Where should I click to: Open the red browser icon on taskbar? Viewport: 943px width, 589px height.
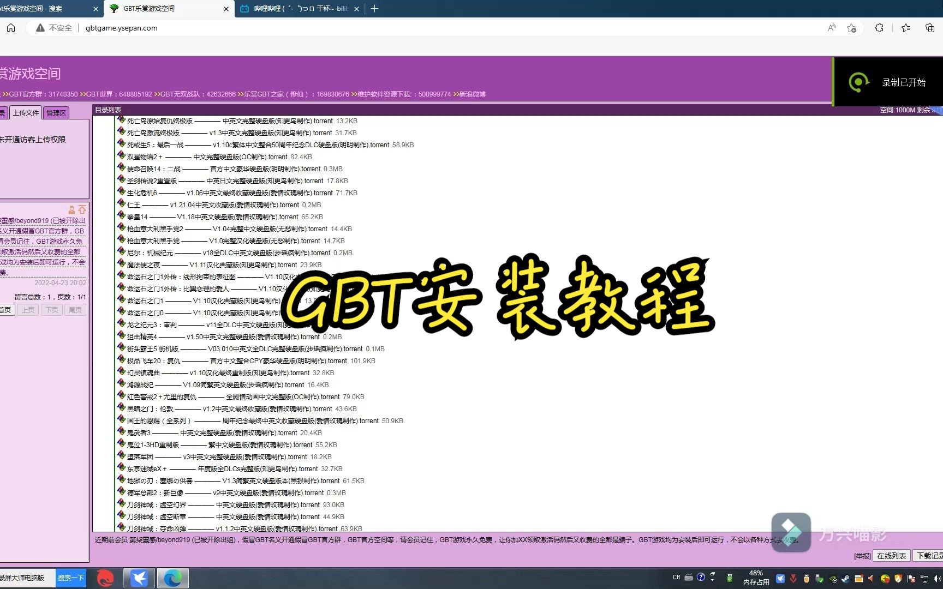pos(105,578)
